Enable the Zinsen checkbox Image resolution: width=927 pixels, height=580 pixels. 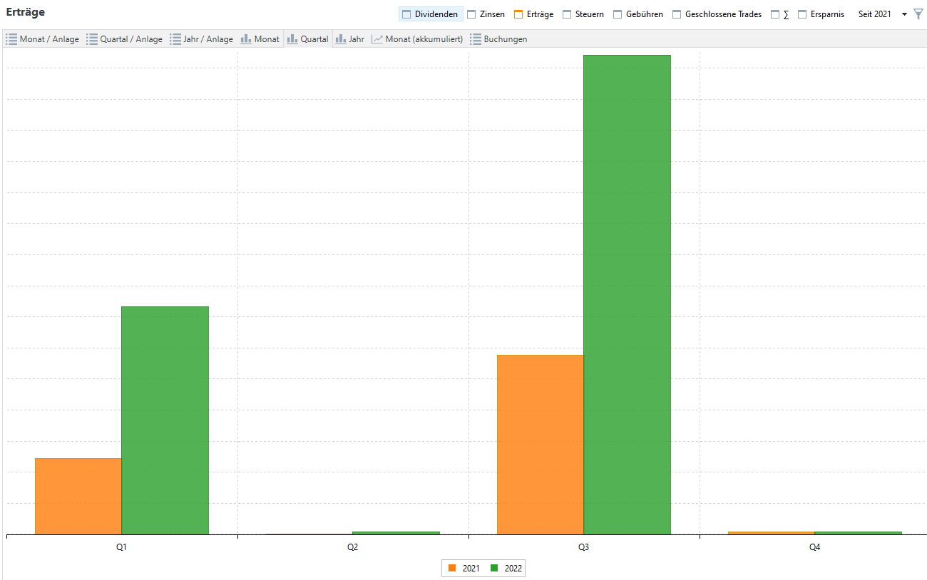[x=471, y=14]
